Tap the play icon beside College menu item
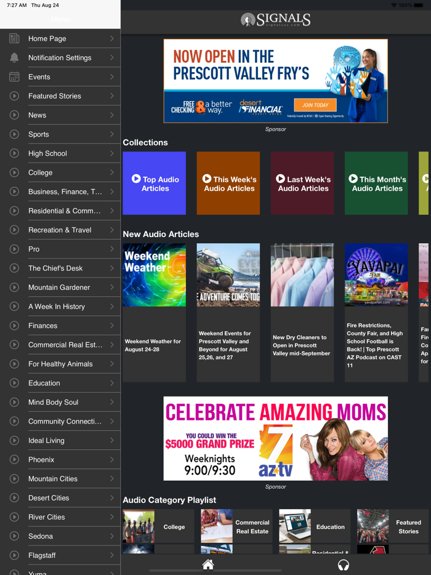The image size is (431, 575). click(14, 172)
